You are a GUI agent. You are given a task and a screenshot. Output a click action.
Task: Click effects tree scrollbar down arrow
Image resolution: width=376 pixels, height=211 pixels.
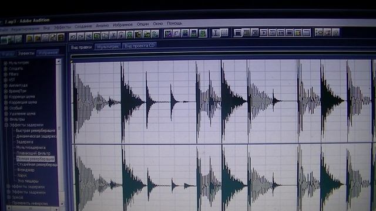point(62,204)
